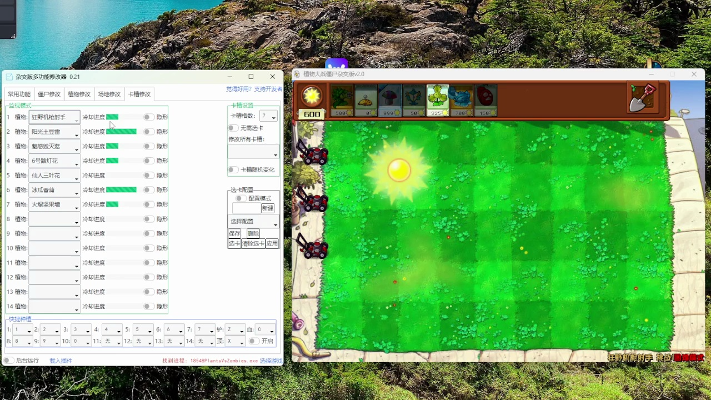The height and width of the screenshot is (400, 711).
Task: Click slot 6 cooldown progress bar
Action: pos(121,190)
